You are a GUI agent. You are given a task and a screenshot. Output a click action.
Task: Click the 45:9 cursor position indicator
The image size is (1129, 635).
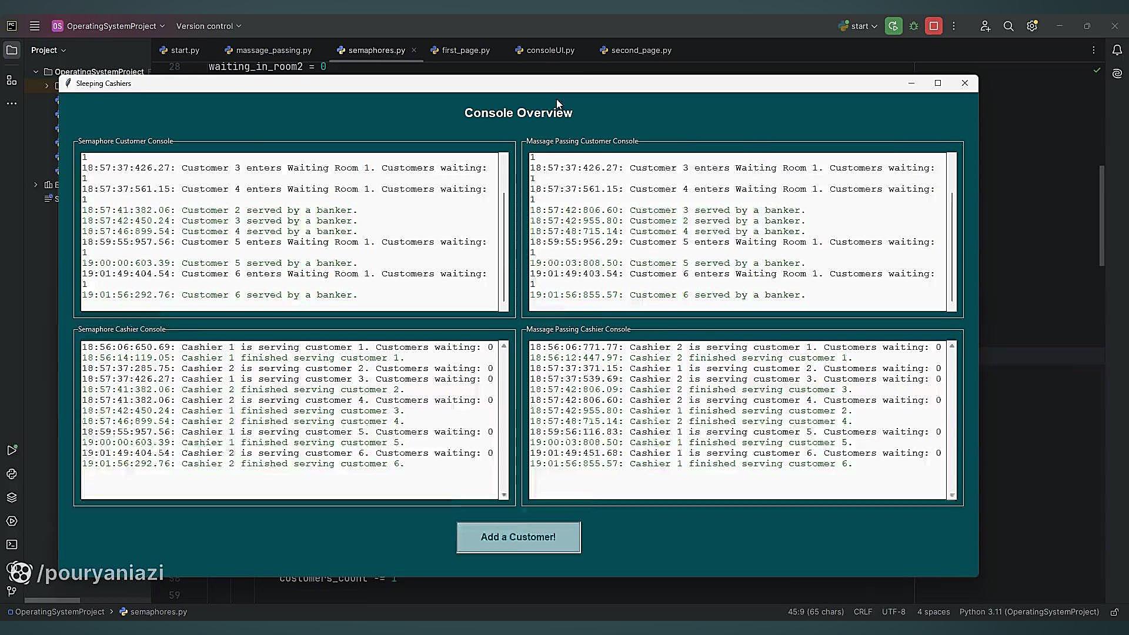(x=816, y=612)
